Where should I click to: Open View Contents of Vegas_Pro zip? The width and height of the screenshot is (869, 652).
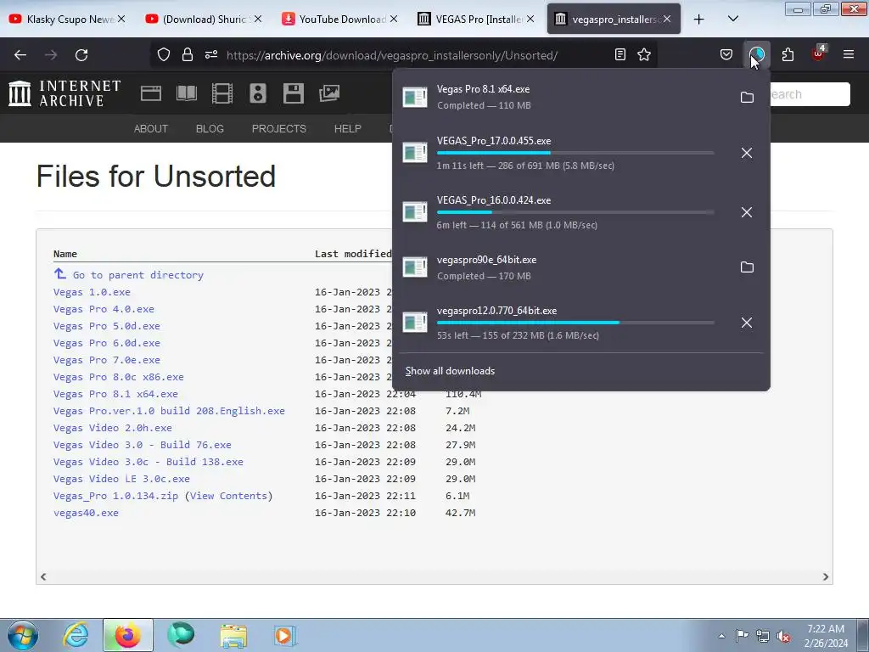(x=228, y=496)
